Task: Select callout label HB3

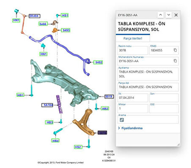Action: pos(49,122)
